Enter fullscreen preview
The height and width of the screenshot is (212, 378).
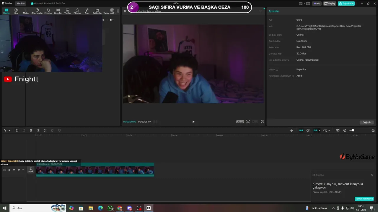262,122
